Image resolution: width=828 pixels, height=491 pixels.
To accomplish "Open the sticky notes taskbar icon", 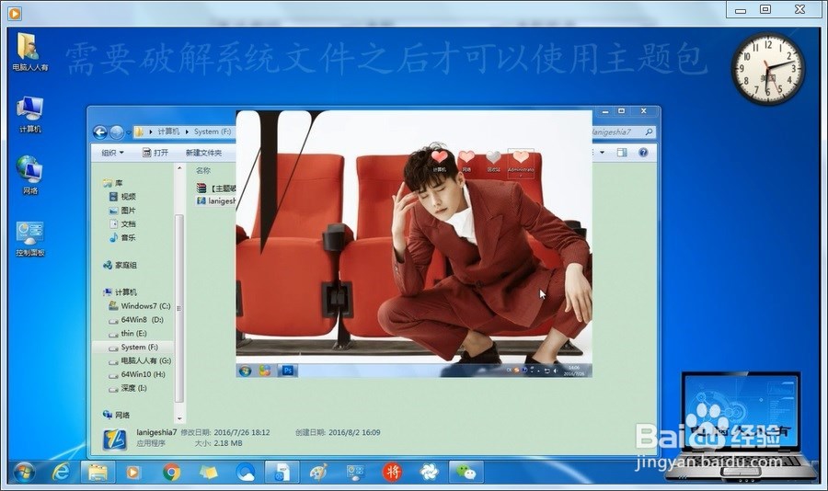I will point(209,472).
